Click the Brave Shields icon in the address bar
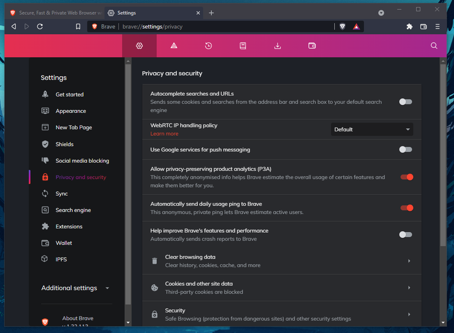 coord(342,26)
